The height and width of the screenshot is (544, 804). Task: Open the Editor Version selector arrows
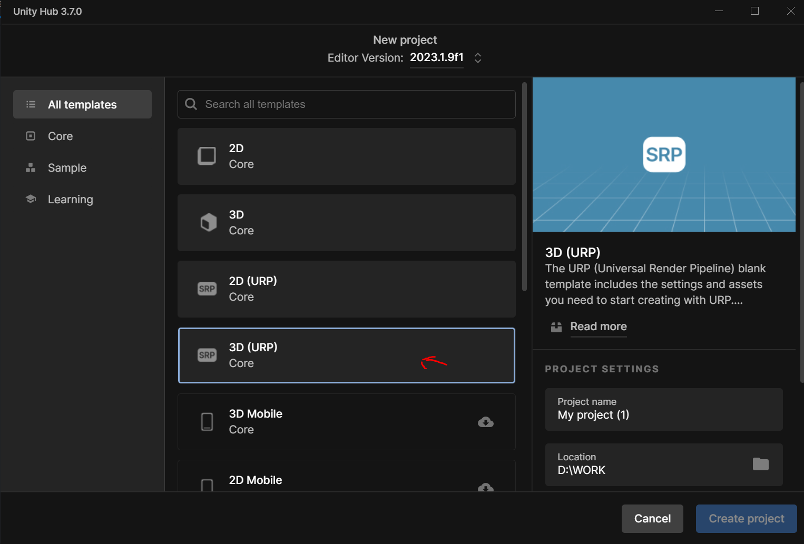(x=478, y=58)
